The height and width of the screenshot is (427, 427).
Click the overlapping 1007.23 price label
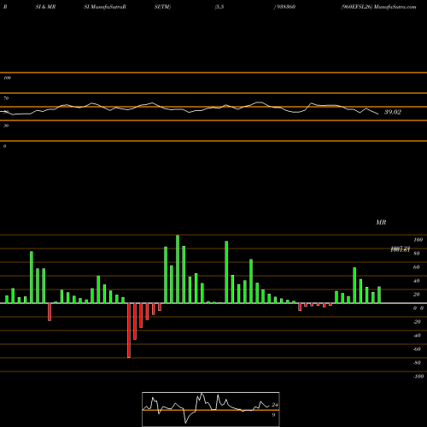click(x=401, y=249)
